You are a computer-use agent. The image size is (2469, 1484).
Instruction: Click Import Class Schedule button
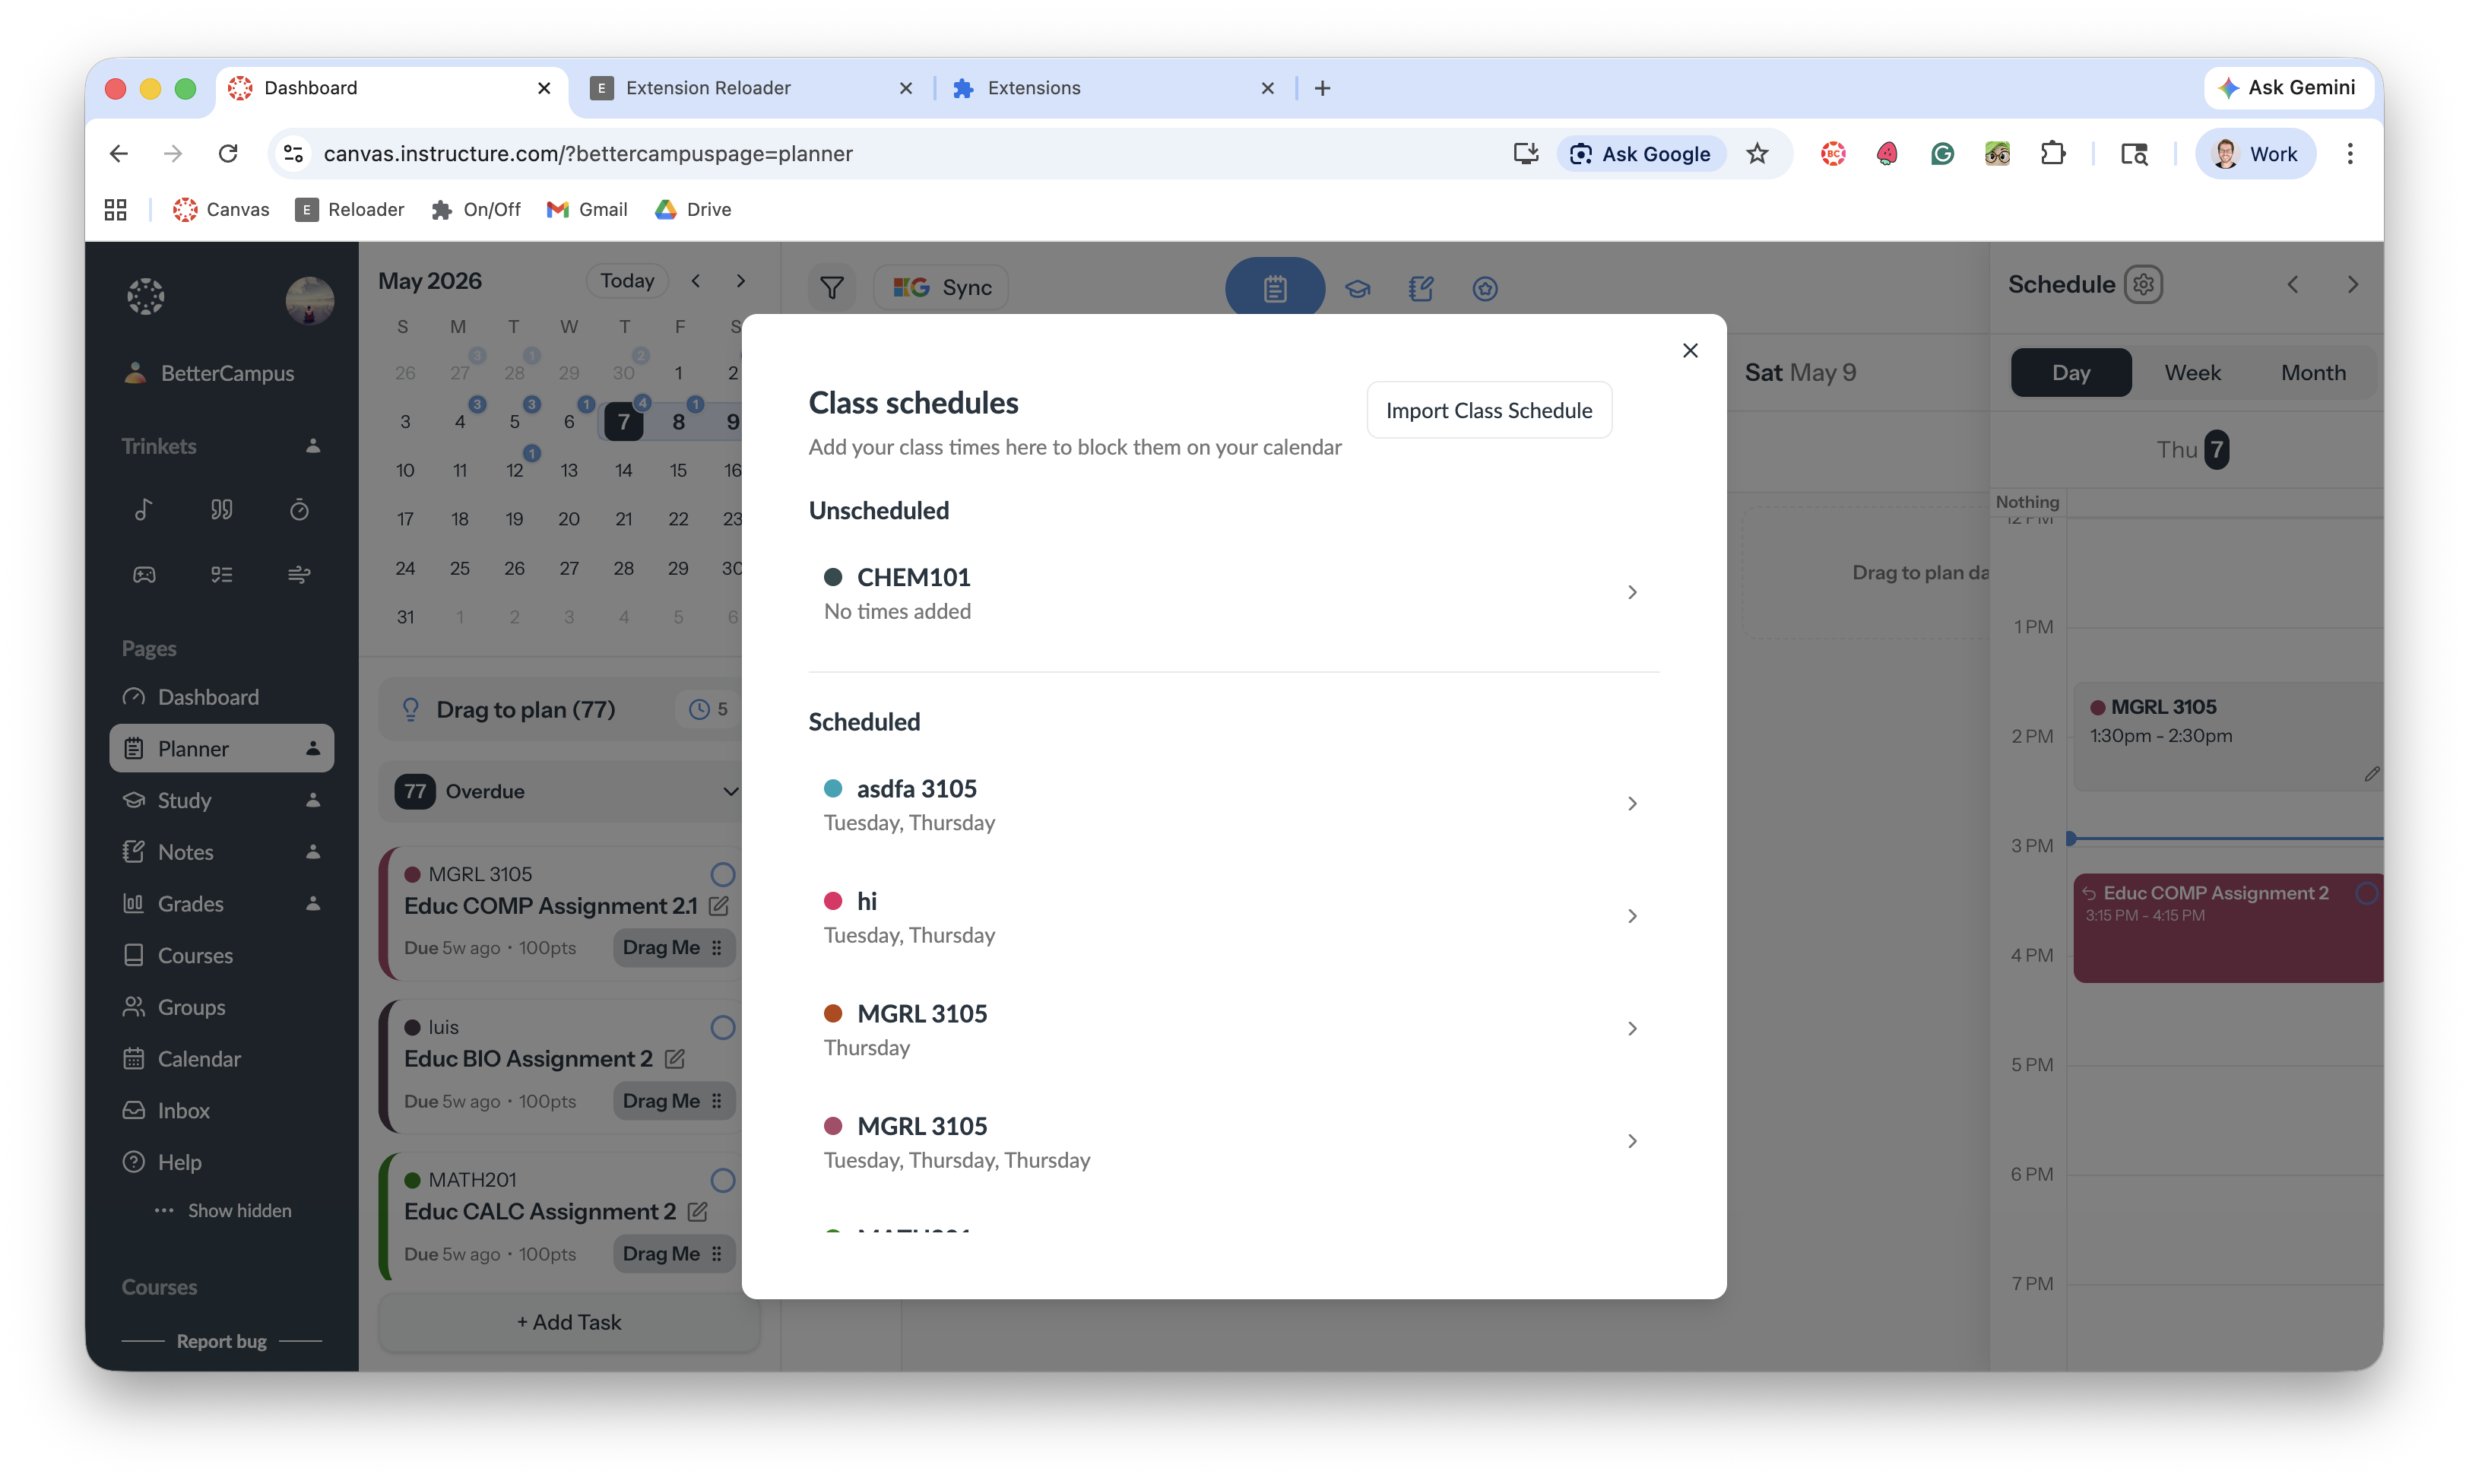[x=1488, y=410]
